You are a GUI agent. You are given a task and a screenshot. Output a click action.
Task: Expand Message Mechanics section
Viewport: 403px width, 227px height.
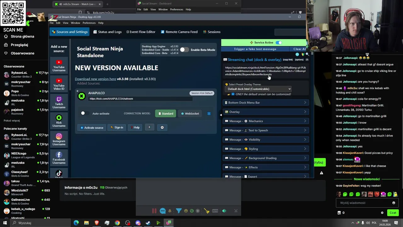click(x=266, y=121)
